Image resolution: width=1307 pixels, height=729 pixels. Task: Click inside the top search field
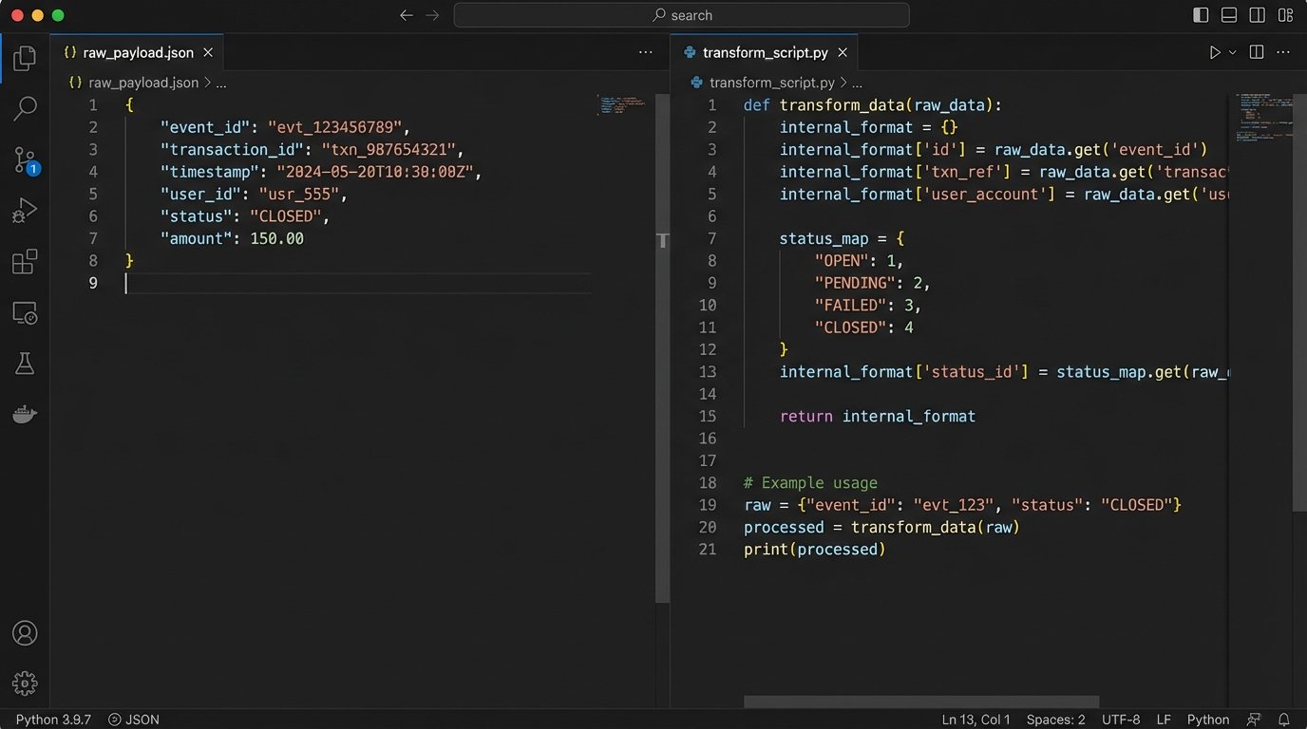coord(682,15)
